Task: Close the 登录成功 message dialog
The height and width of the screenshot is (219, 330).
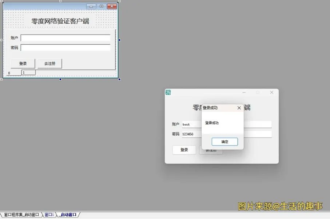Action: tap(239, 108)
